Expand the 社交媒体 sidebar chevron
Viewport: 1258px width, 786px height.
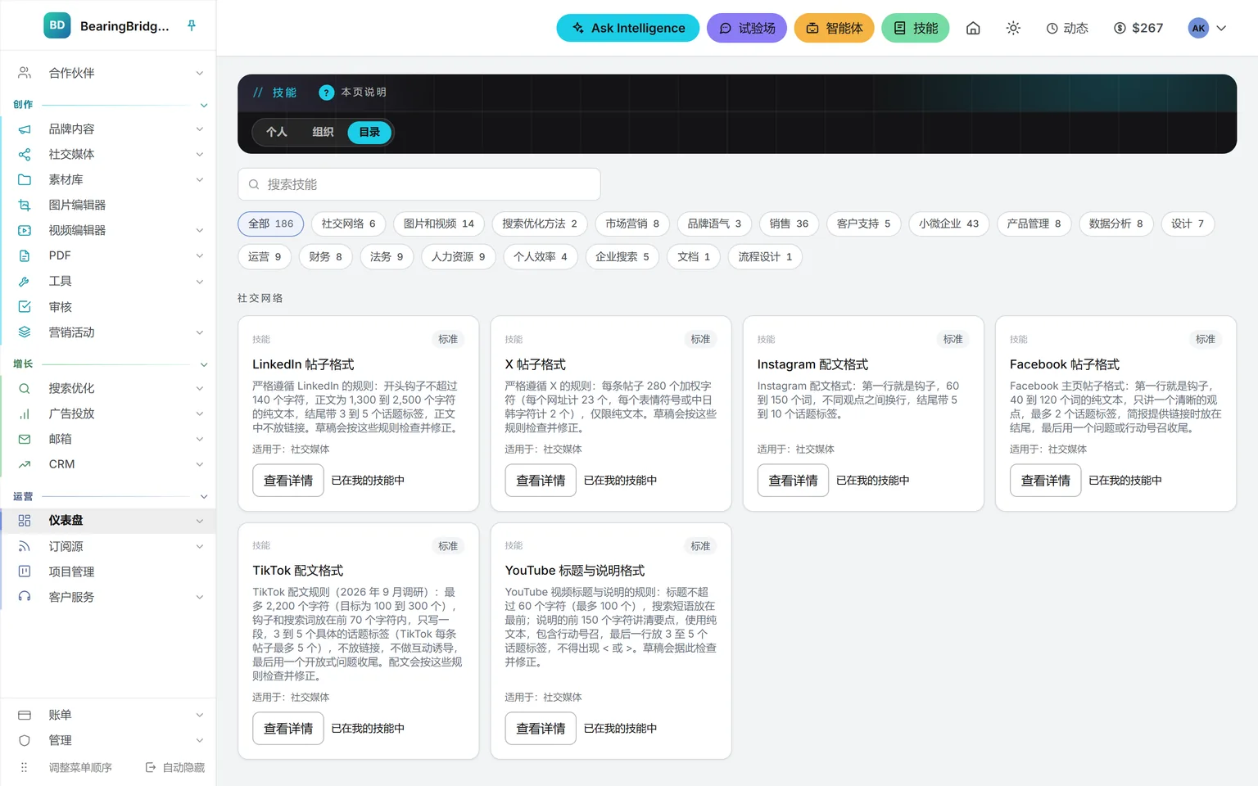coord(199,154)
